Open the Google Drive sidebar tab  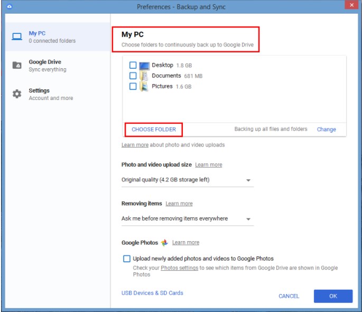[58, 66]
